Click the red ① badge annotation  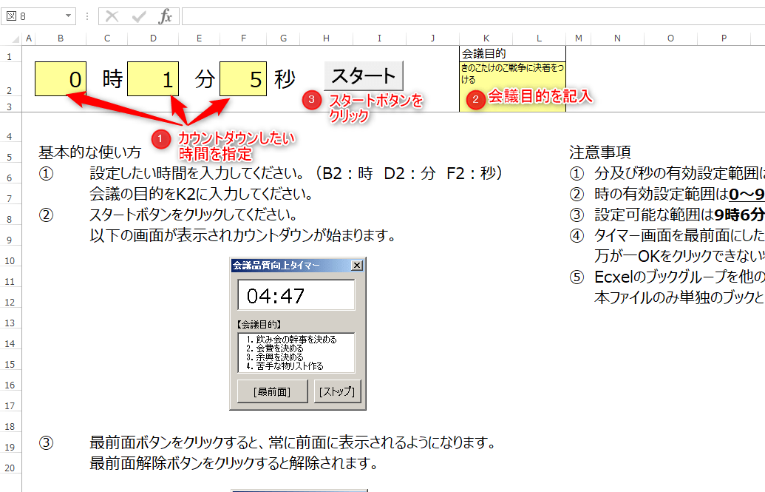tap(161, 138)
